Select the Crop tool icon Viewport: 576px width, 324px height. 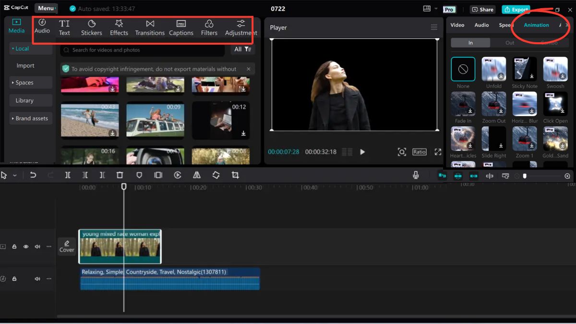235,175
